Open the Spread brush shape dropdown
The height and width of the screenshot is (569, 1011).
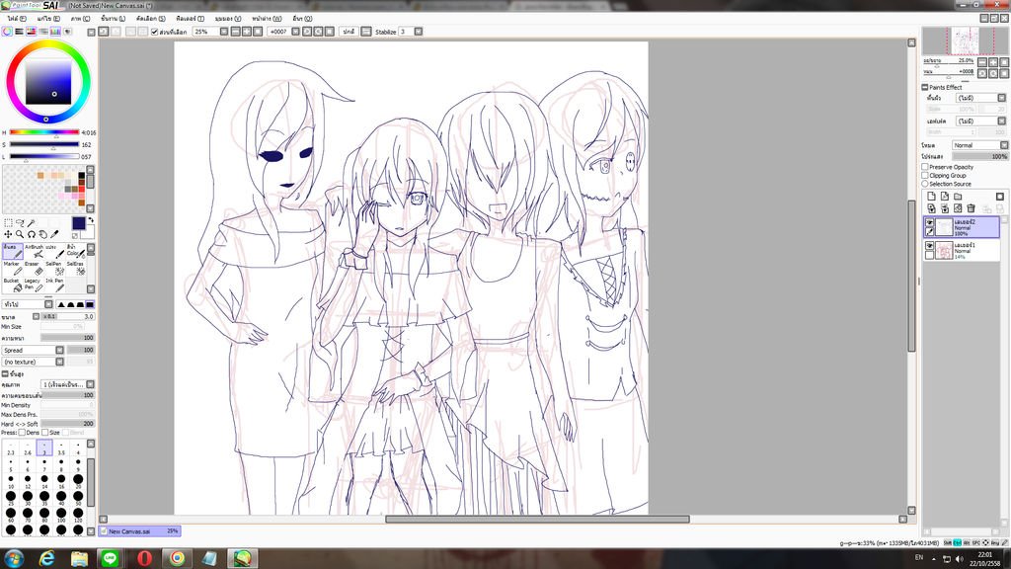(33, 351)
